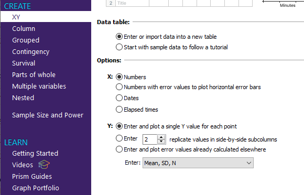Switch to Column table type
Viewport: 304px width, 195px height.
(x=24, y=29)
